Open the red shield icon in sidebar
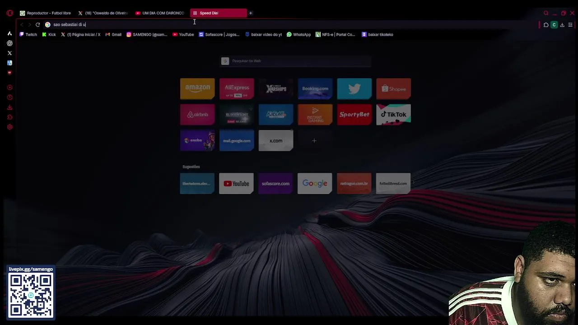Viewport: 578px width, 325px height. [x=9, y=73]
